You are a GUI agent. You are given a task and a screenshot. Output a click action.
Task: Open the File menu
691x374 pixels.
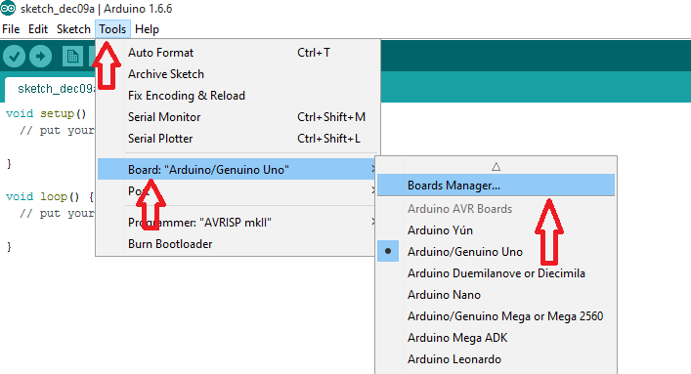tap(11, 29)
